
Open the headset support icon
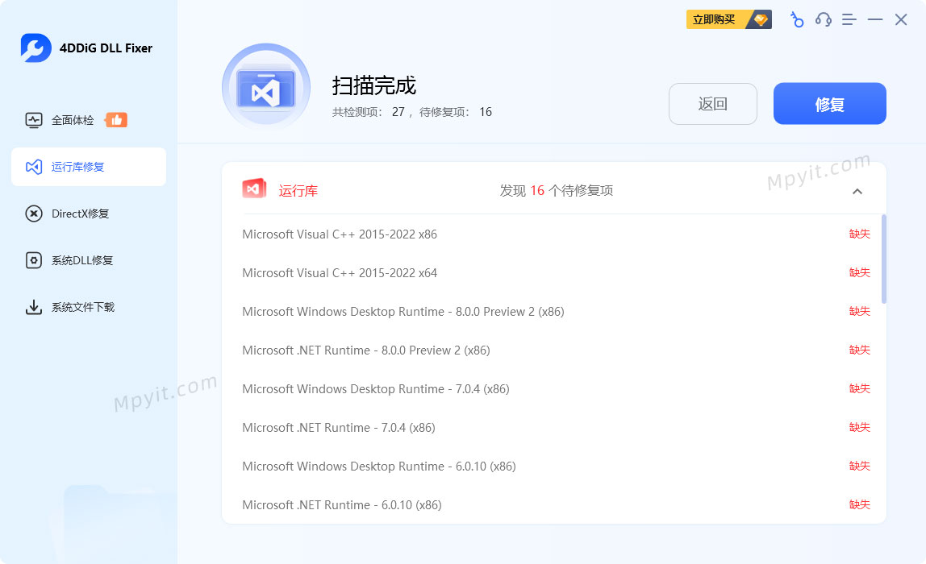pyautogui.click(x=824, y=19)
